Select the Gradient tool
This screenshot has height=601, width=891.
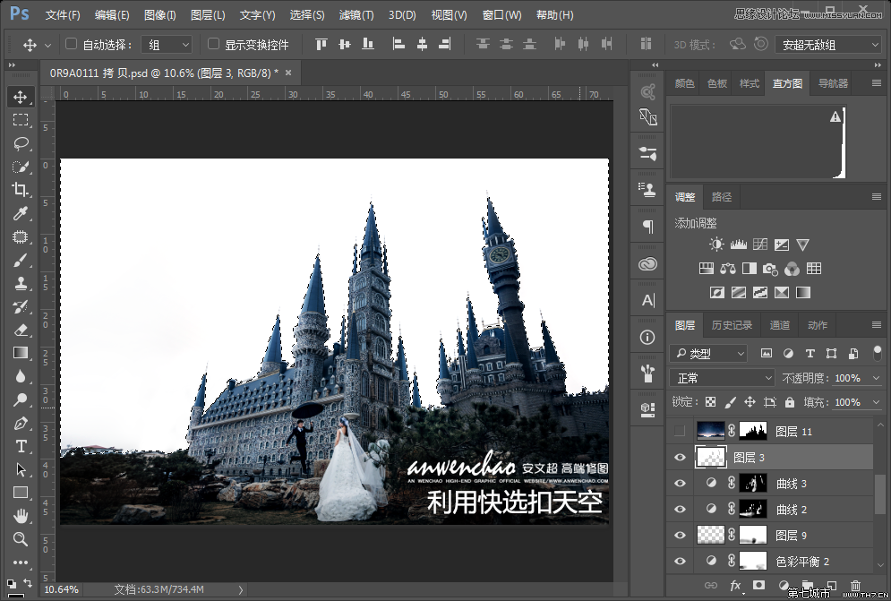click(x=21, y=353)
